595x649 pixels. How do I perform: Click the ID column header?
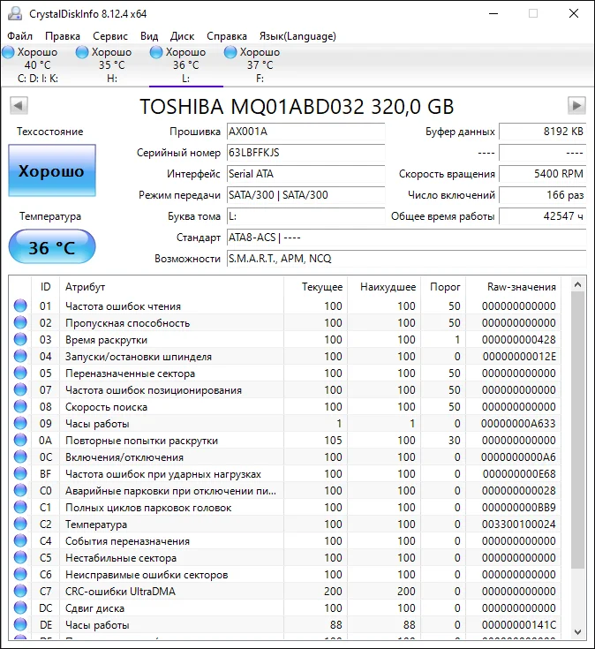click(46, 287)
